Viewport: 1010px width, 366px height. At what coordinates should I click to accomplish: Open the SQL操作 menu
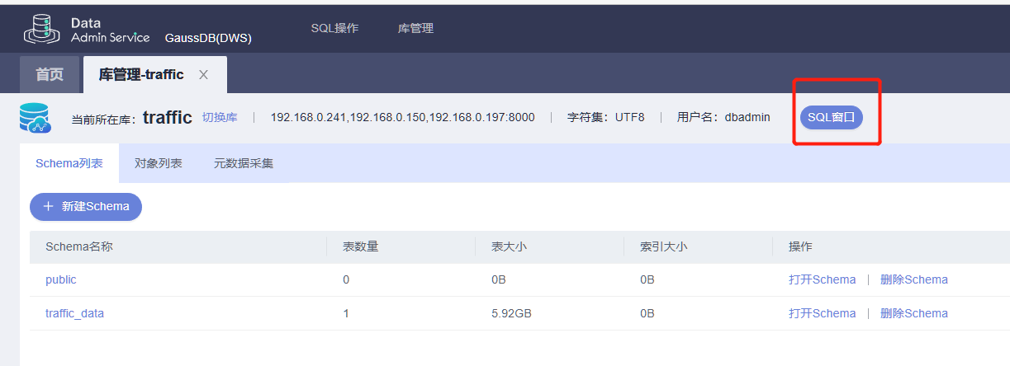click(x=334, y=28)
